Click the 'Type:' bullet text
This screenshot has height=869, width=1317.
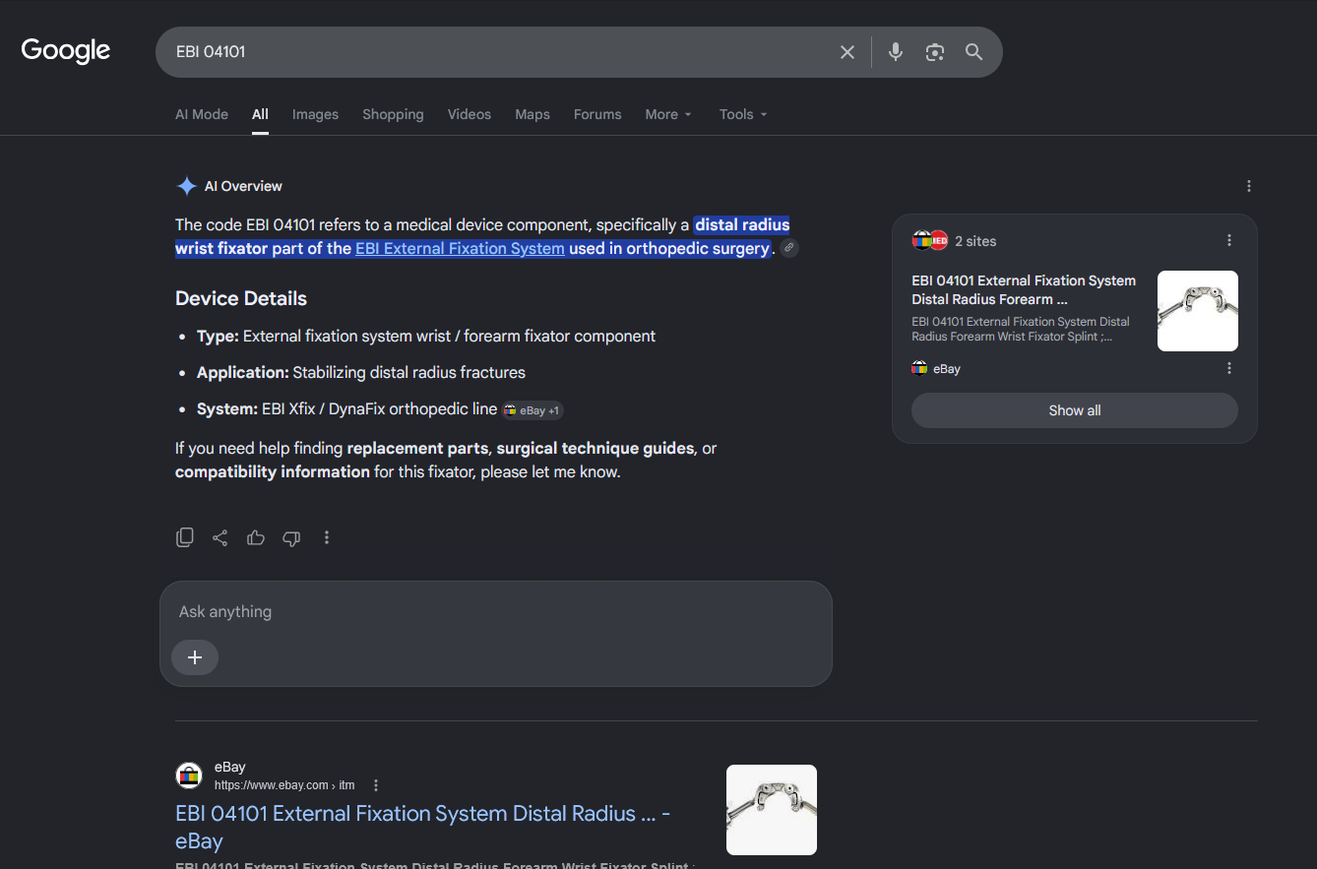click(426, 337)
